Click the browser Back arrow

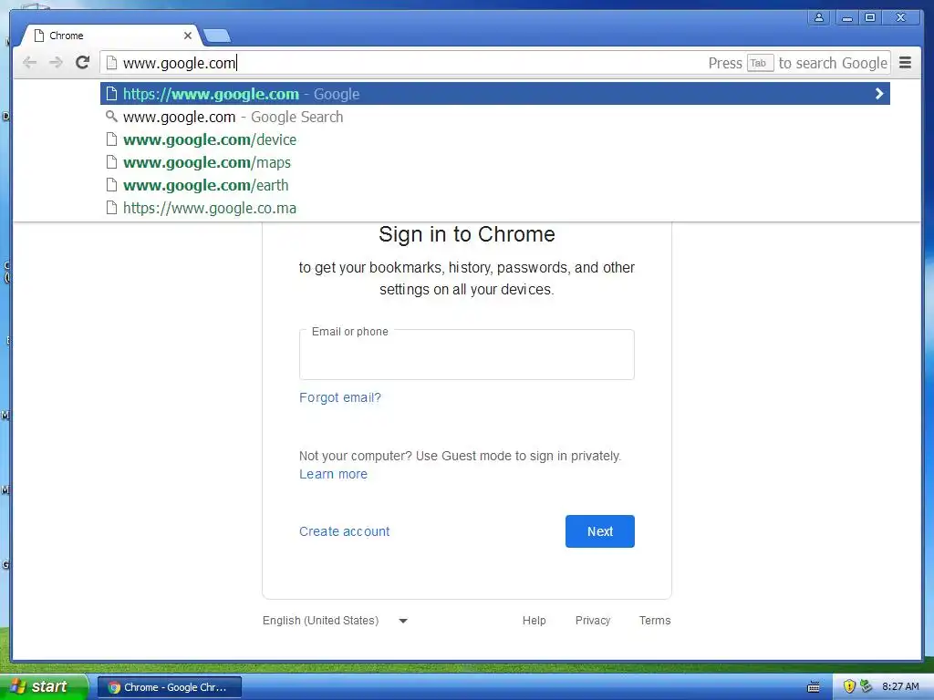[x=29, y=63]
